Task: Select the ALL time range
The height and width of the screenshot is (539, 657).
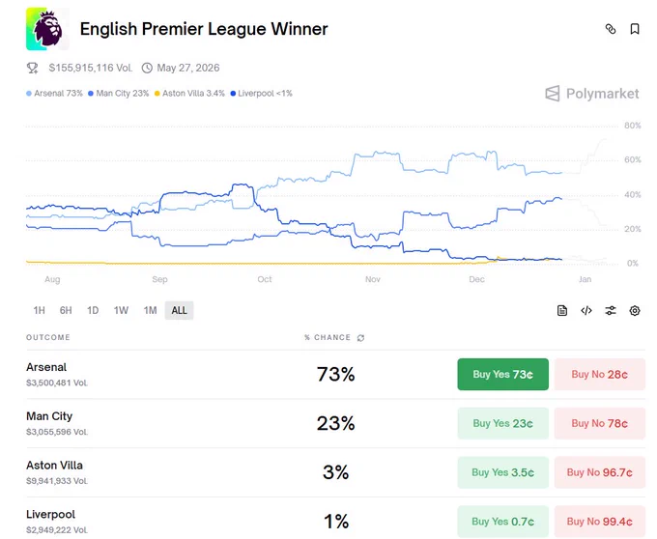Action: tap(179, 310)
